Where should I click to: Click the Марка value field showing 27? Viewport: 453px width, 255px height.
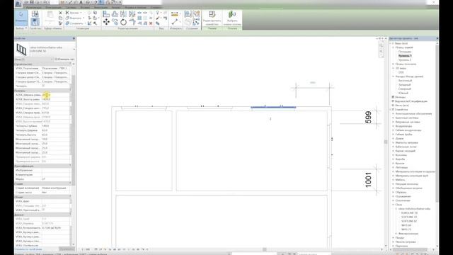coord(55,179)
